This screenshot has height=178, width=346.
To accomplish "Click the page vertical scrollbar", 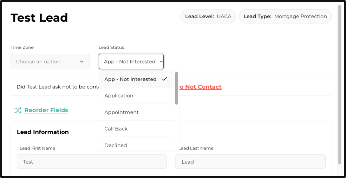I will (340, 85).
